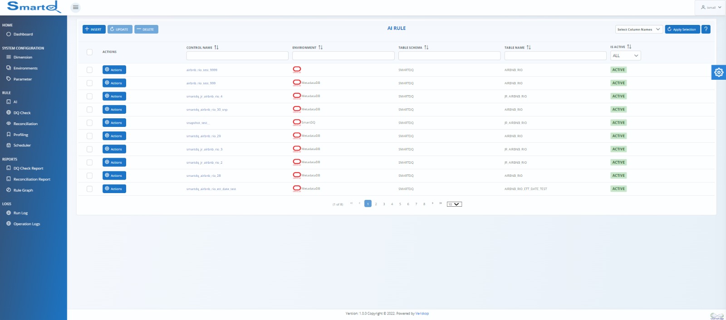This screenshot has width=726, height=320.
Task: Select checkbox for smartdq_airbnb_rio_29 row
Action: tap(89, 136)
